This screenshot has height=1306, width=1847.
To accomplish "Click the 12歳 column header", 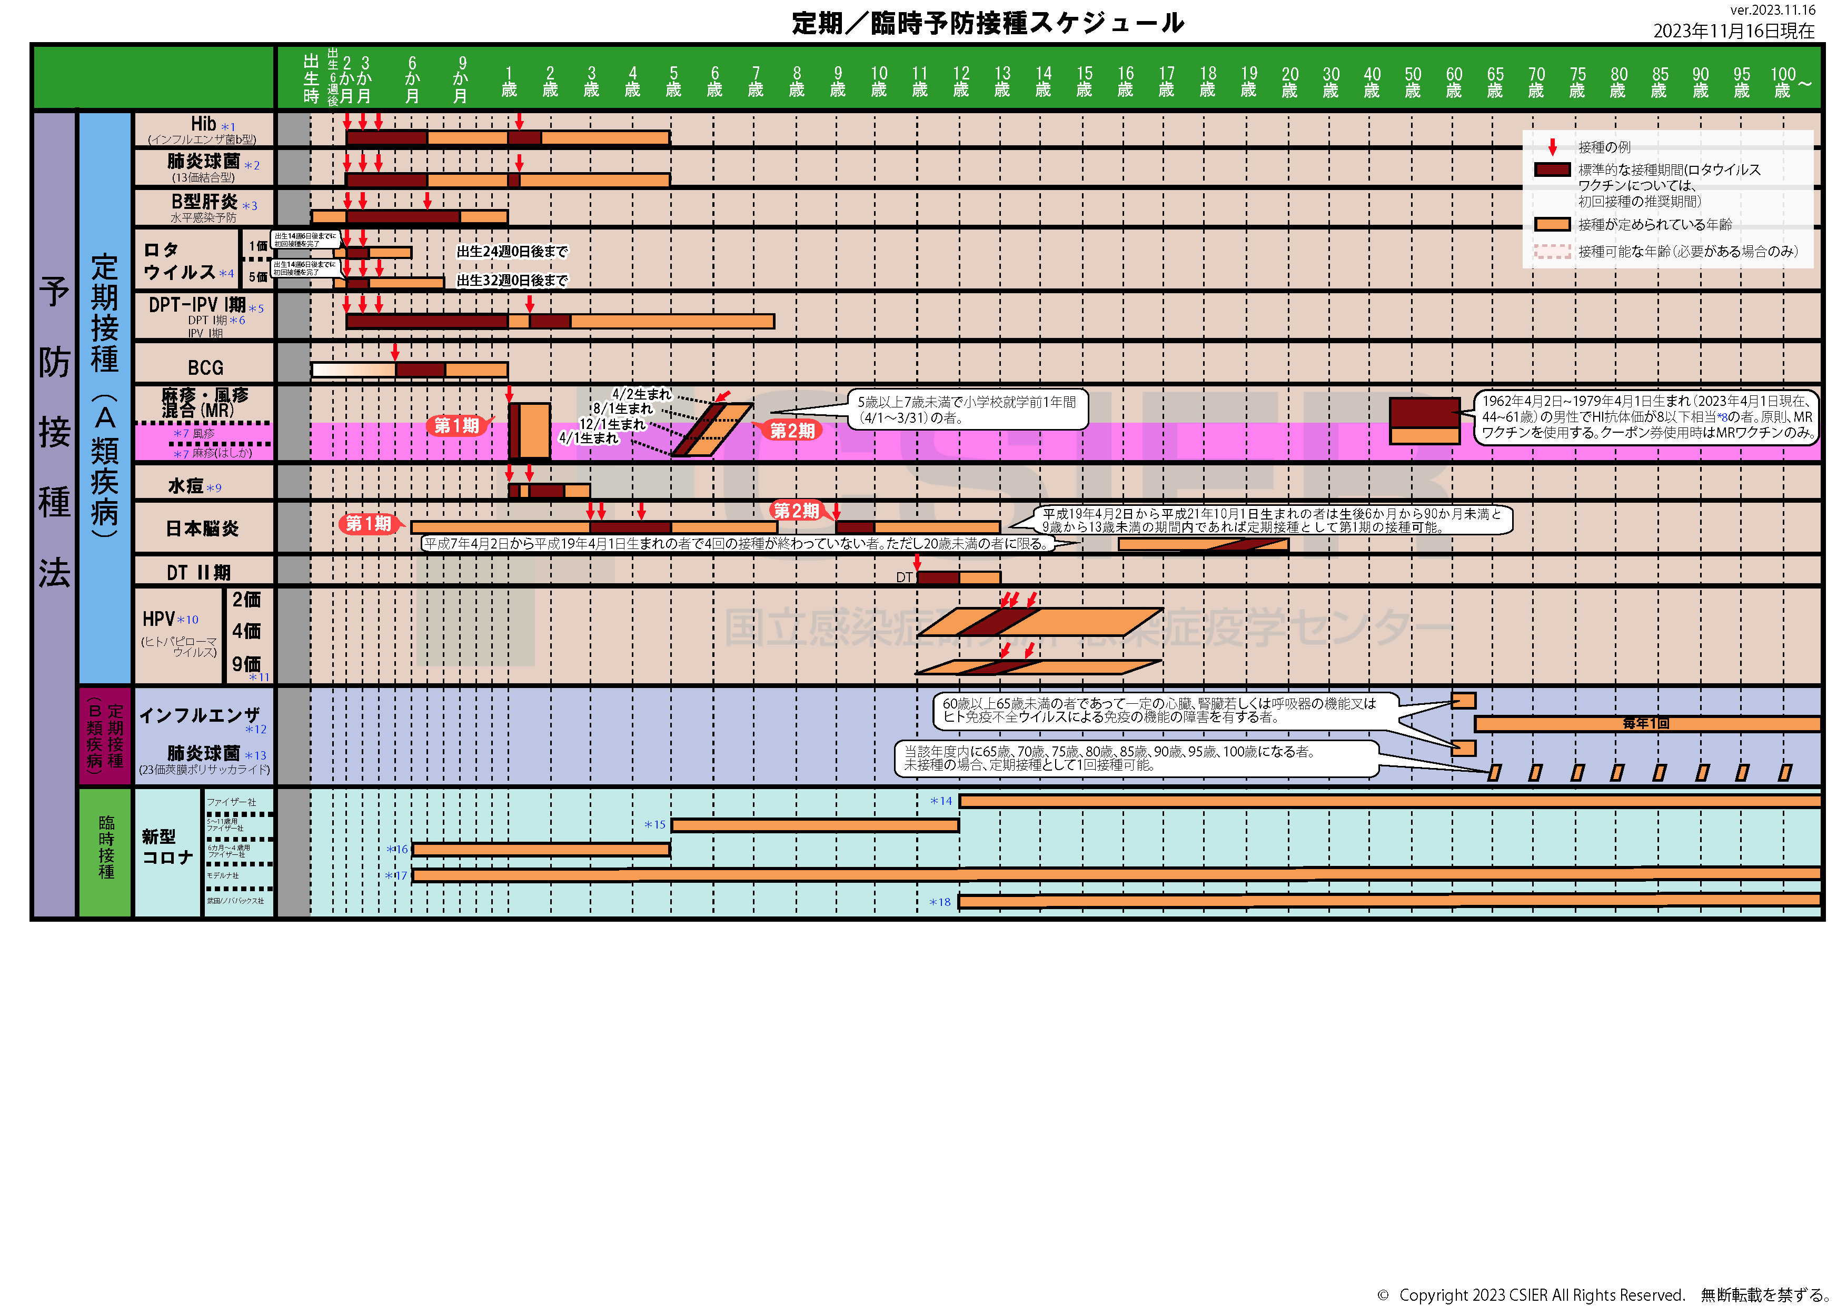I will 960,81.
